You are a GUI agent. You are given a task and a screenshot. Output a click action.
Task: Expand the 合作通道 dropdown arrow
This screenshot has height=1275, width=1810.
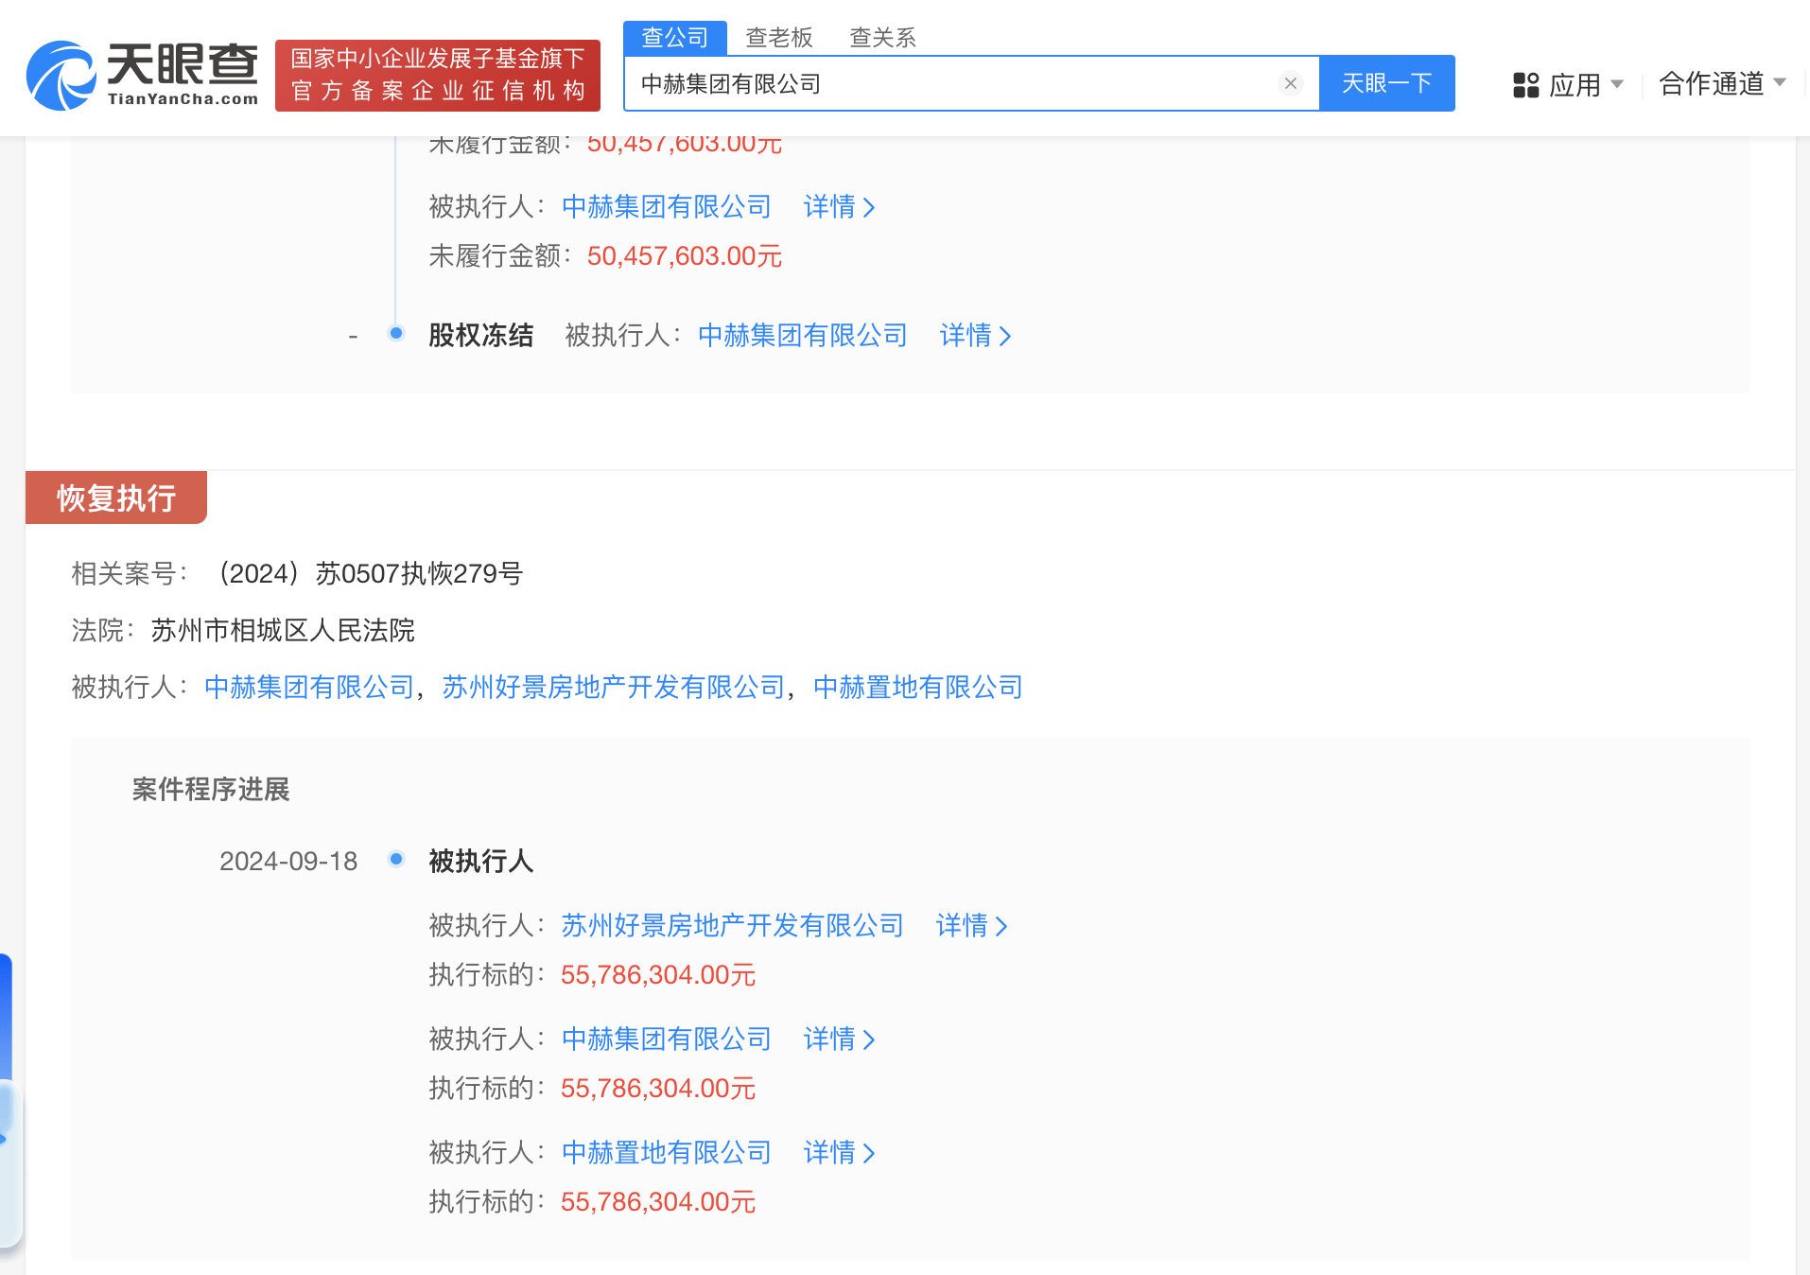[1779, 83]
